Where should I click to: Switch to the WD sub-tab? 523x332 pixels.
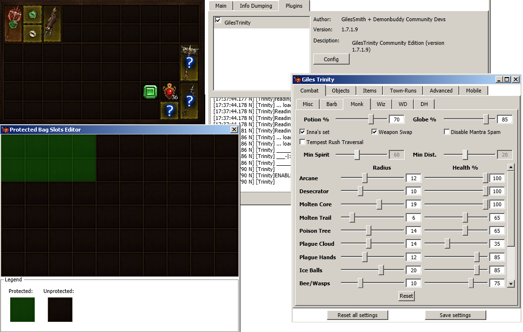(403, 104)
